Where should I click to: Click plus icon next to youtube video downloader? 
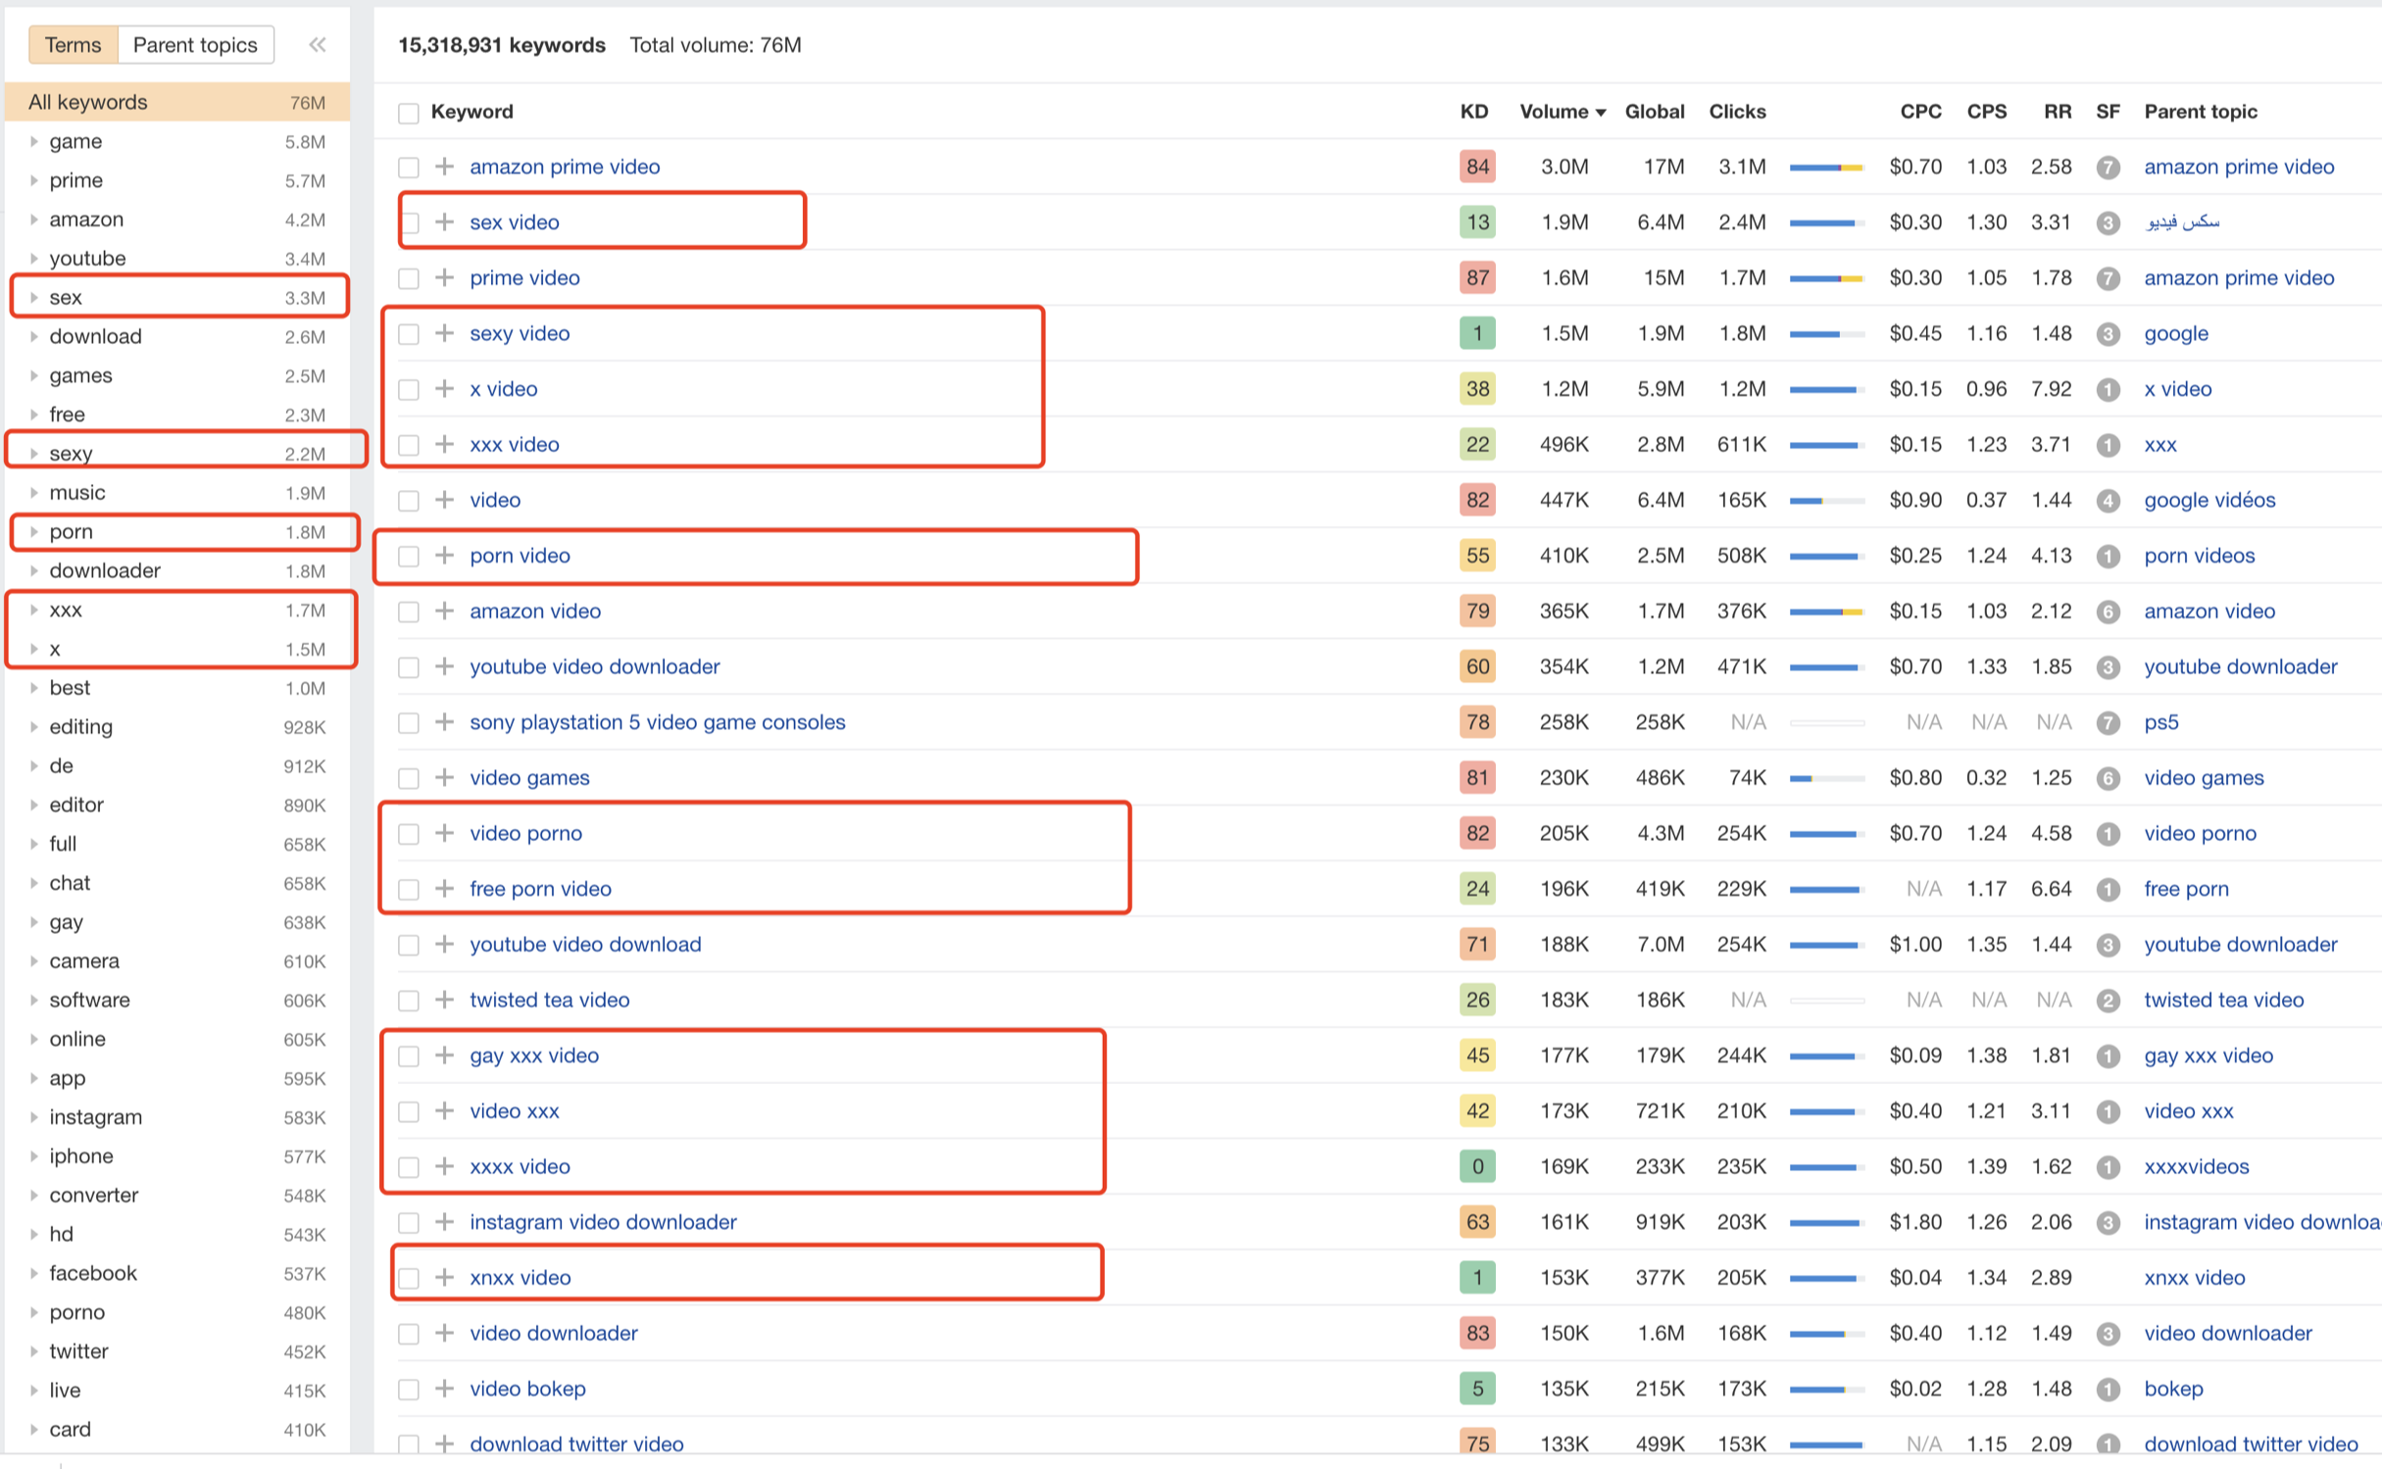click(444, 666)
